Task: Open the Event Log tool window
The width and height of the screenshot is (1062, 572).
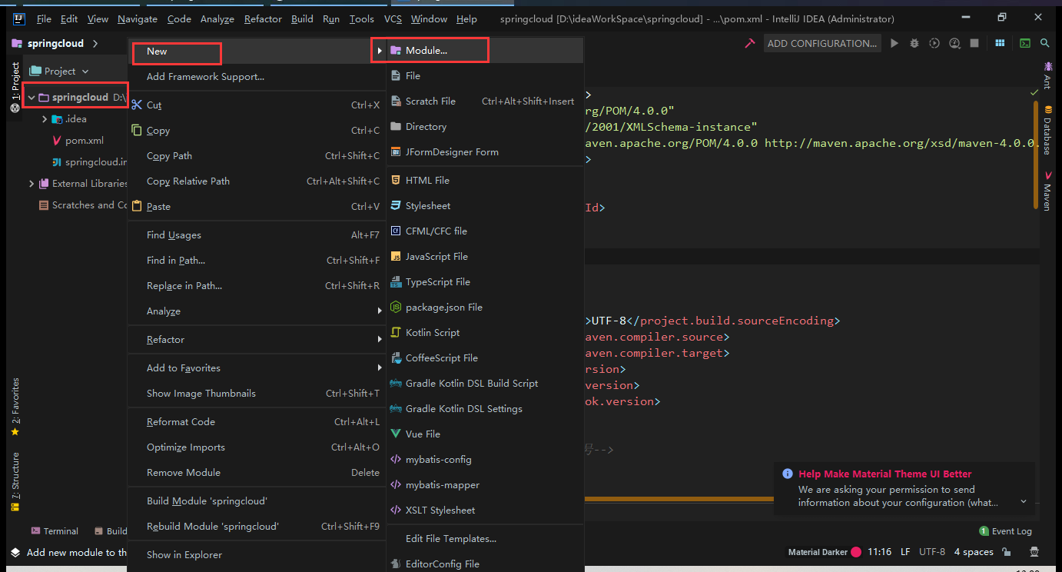Action: [1005, 531]
